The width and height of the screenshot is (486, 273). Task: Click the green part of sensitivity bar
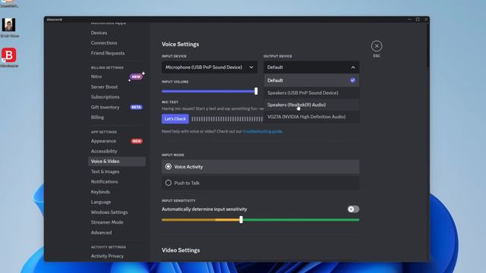301,220
